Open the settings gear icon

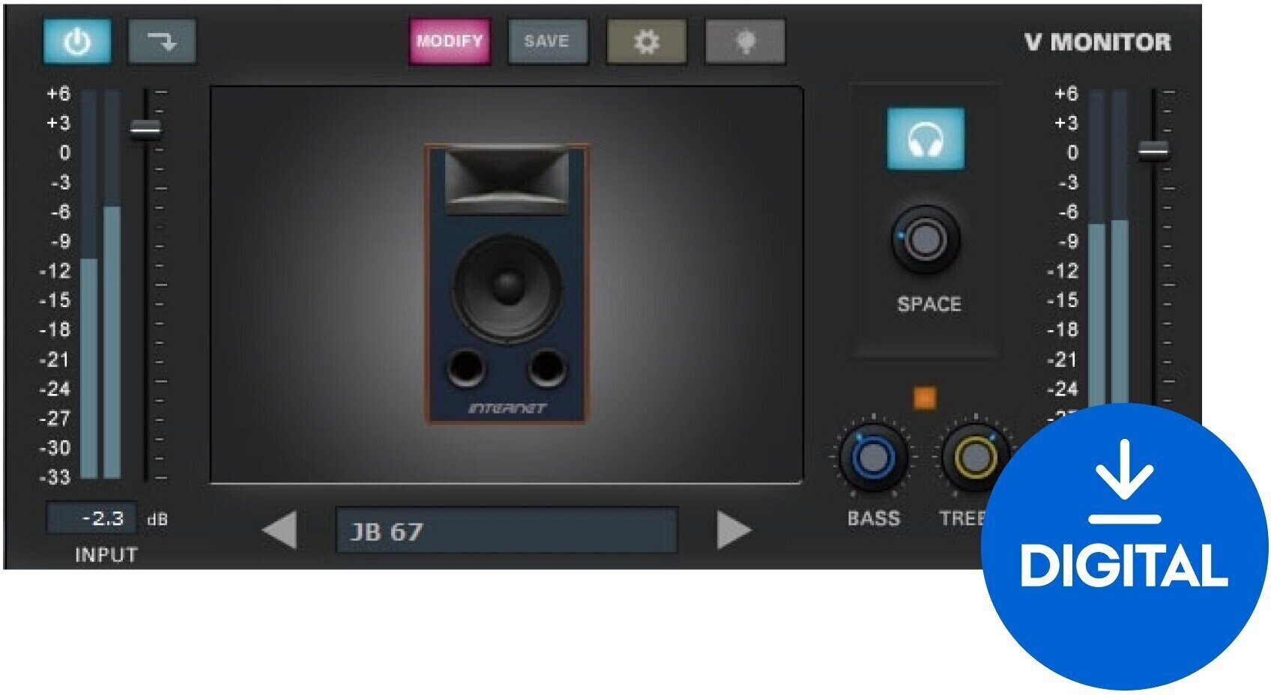(x=647, y=42)
